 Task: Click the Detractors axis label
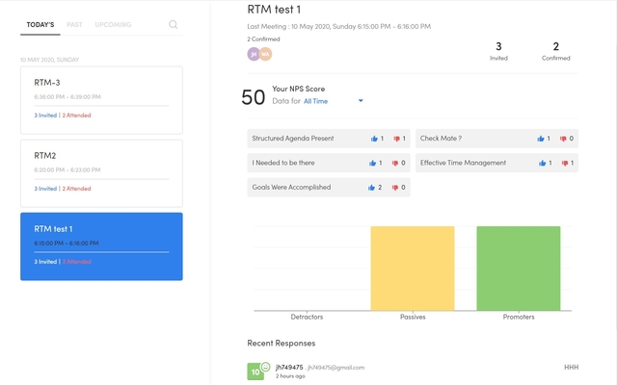tap(307, 317)
